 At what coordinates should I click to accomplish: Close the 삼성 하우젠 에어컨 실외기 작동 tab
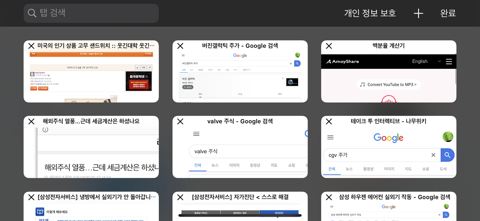pyautogui.click(x=329, y=197)
